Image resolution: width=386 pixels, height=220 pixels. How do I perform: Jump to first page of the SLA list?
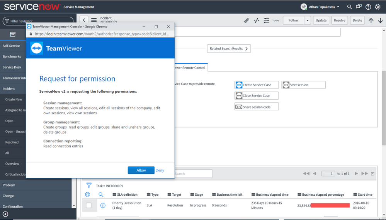(306, 174)
